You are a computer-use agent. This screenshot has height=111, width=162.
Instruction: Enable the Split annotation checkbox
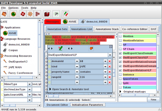click(x=120, y=83)
